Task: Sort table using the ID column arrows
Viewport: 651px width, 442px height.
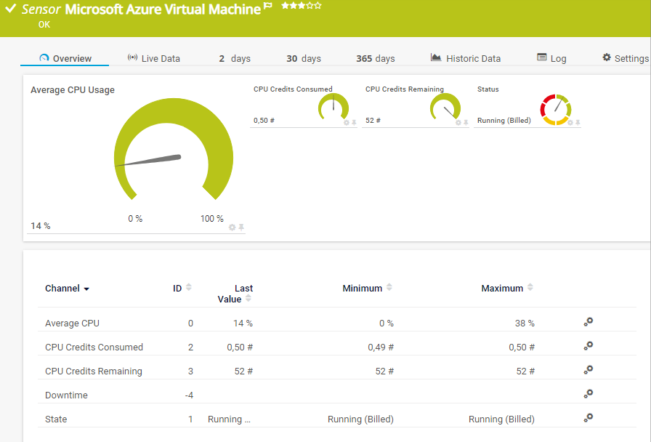Action: [x=189, y=288]
